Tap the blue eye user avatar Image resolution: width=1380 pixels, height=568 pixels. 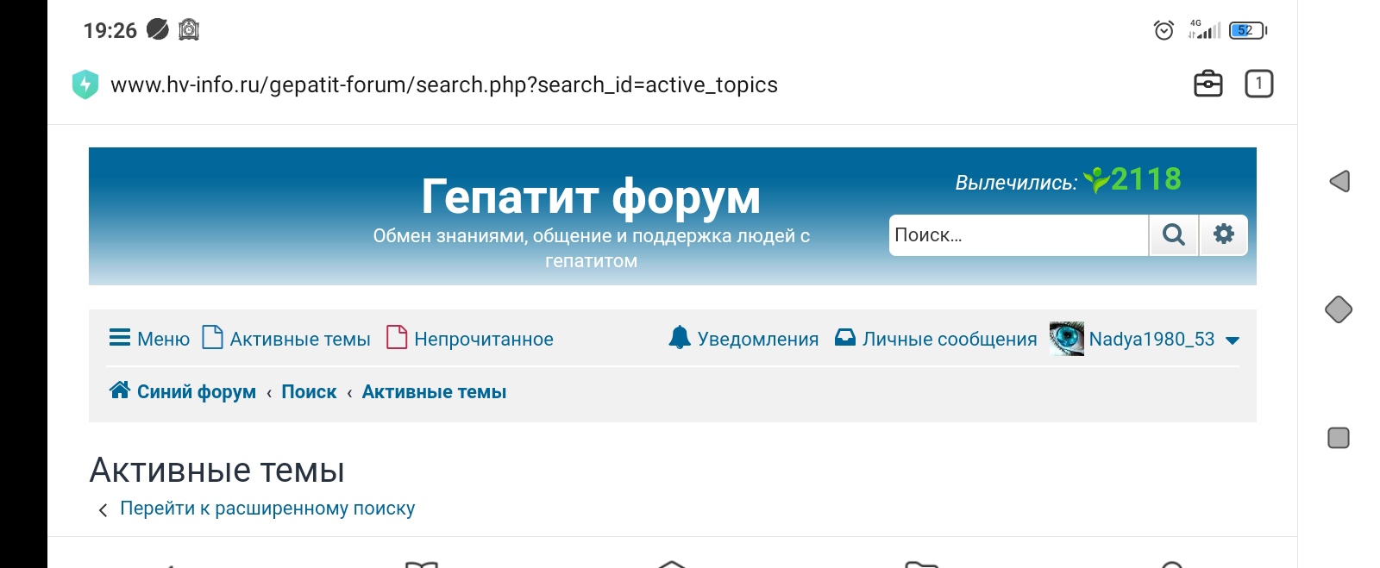1067,338
